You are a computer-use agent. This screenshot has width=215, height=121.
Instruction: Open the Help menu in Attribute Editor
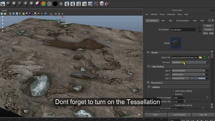point(186,14)
